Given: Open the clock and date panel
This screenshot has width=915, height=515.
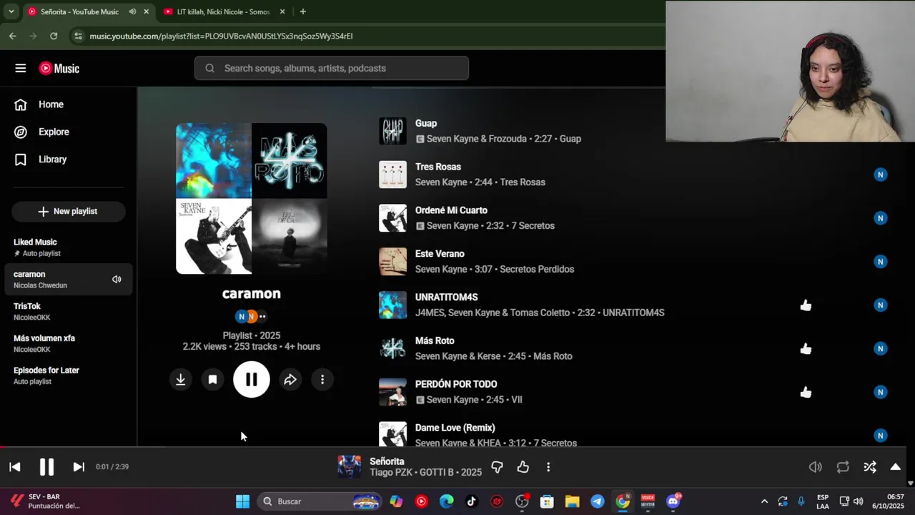Looking at the screenshot, I should pos(888,501).
